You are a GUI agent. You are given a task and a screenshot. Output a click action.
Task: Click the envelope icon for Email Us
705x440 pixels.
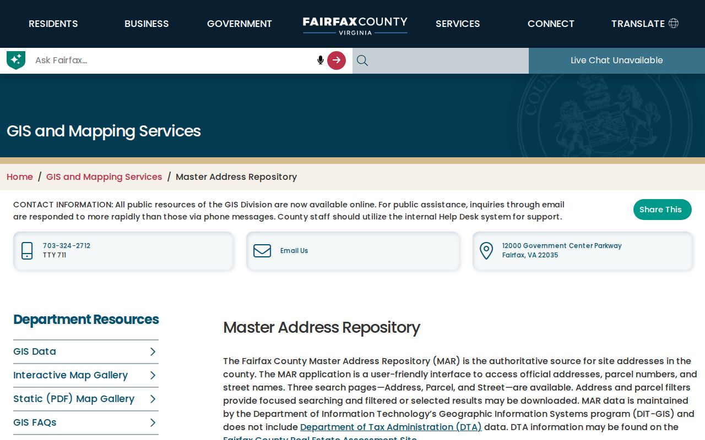pos(262,251)
